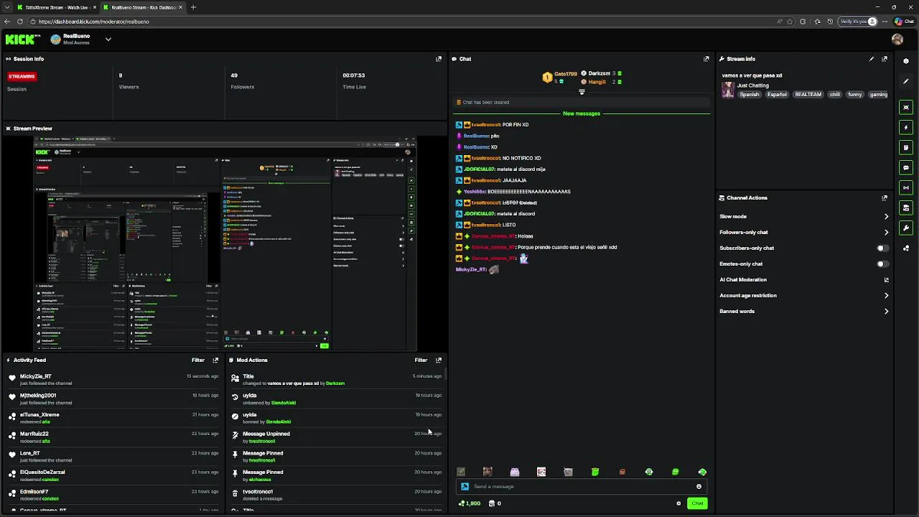Click the green Chat send button

(x=697, y=503)
